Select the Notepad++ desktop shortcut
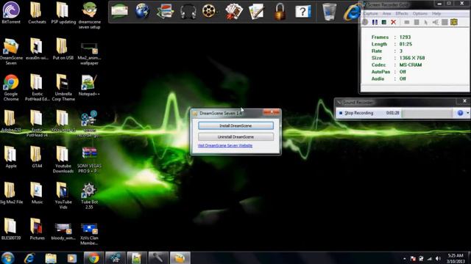The image size is (471, 264). [x=89, y=85]
